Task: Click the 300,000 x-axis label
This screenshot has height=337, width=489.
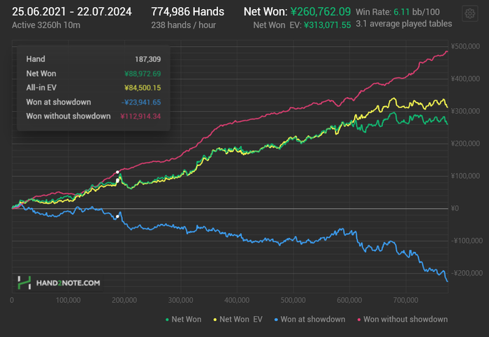Action: [180, 300]
